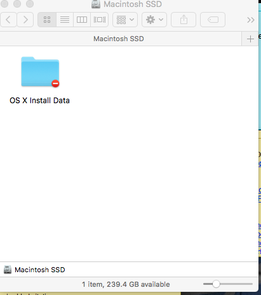Open the item arrangement dropdown

125,20
